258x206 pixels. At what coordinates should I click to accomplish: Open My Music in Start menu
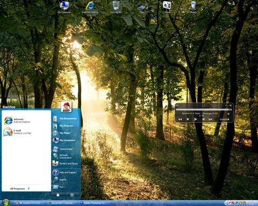click(x=62, y=133)
